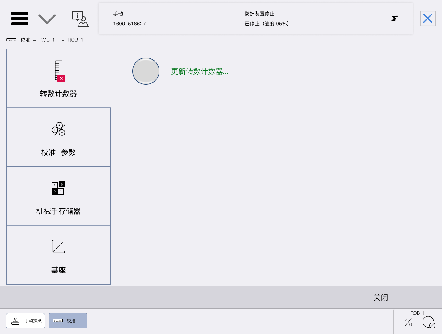The image size is (442, 334).
Task: Click the 手动 1600-516627 status text
Action: click(129, 19)
